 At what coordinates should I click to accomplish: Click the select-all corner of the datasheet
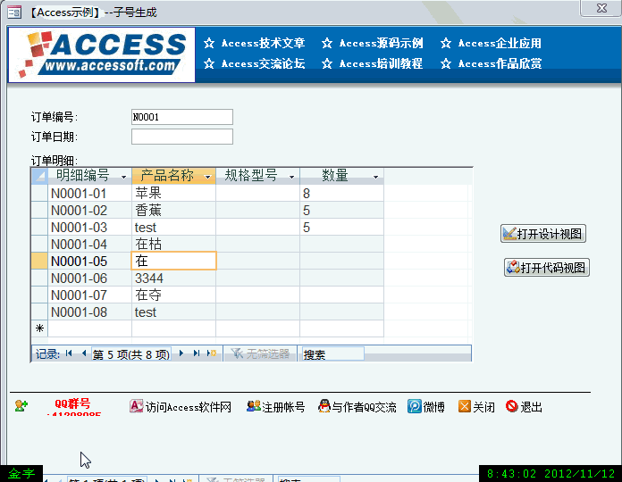pyautogui.click(x=39, y=176)
